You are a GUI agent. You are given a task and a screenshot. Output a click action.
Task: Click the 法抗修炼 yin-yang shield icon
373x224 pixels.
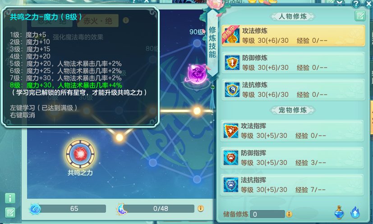(232, 90)
